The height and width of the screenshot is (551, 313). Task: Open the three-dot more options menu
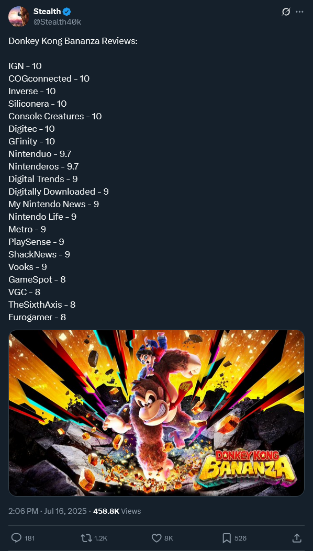(299, 12)
